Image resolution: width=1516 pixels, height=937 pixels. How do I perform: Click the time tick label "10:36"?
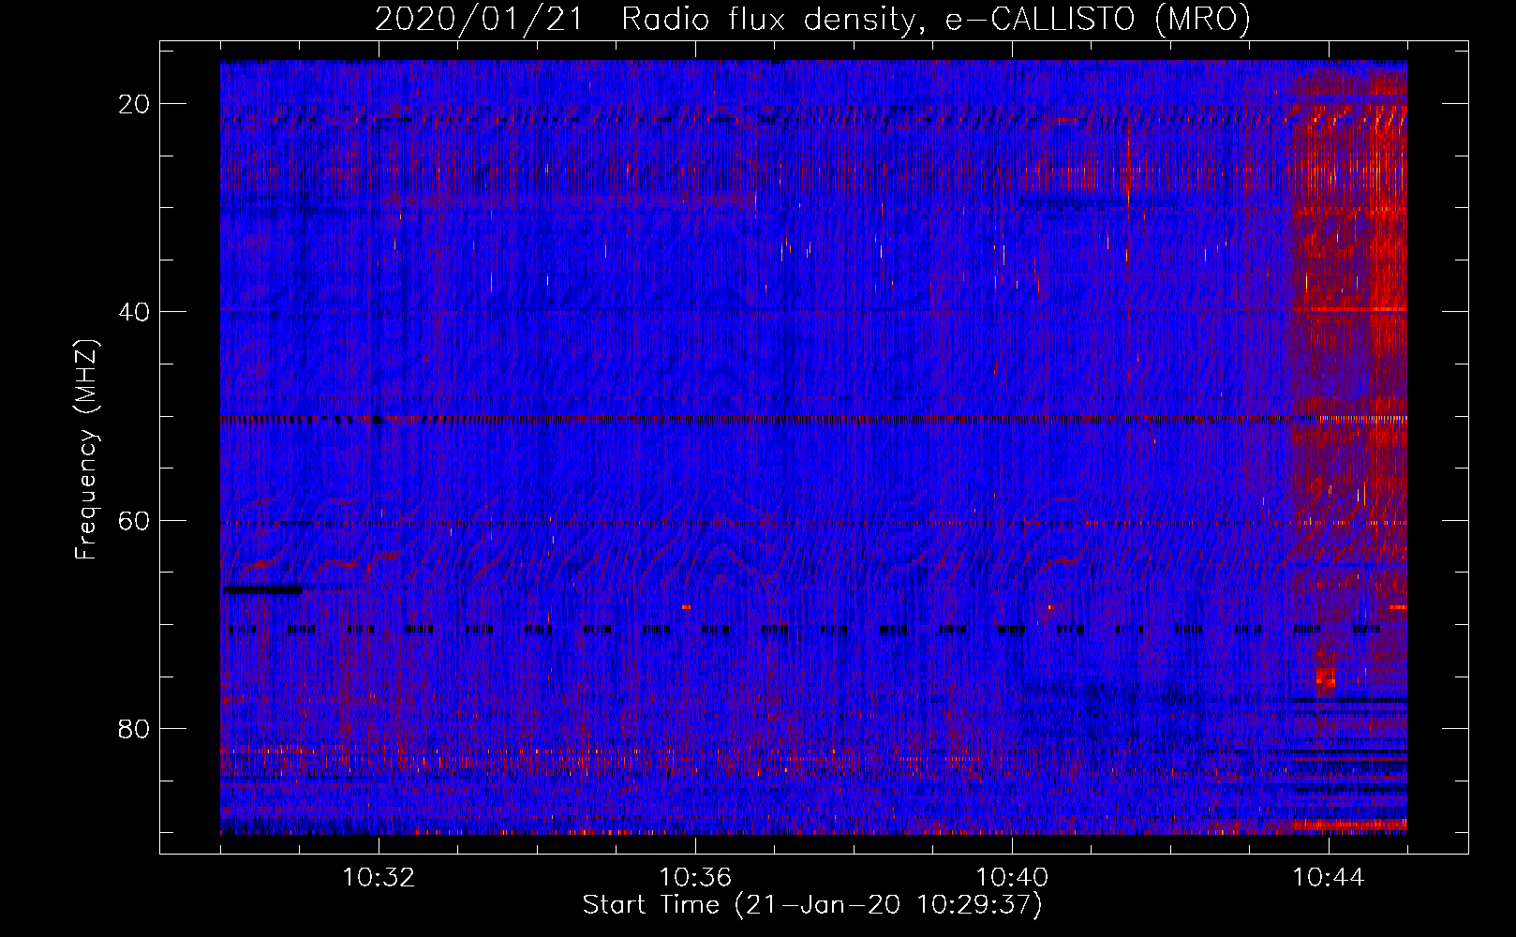(x=695, y=878)
